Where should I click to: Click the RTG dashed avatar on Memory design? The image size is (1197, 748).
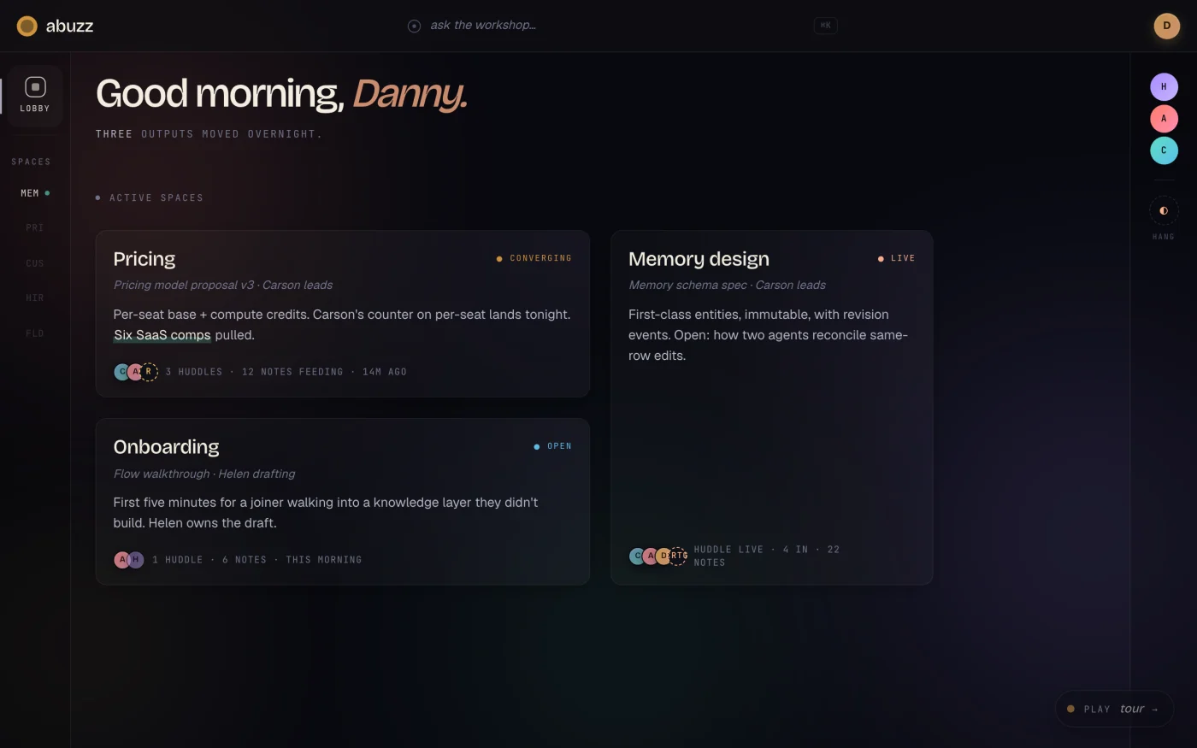pos(678,556)
